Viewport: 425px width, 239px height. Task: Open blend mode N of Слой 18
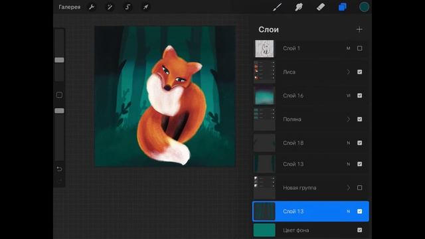(x=348, y=143)
